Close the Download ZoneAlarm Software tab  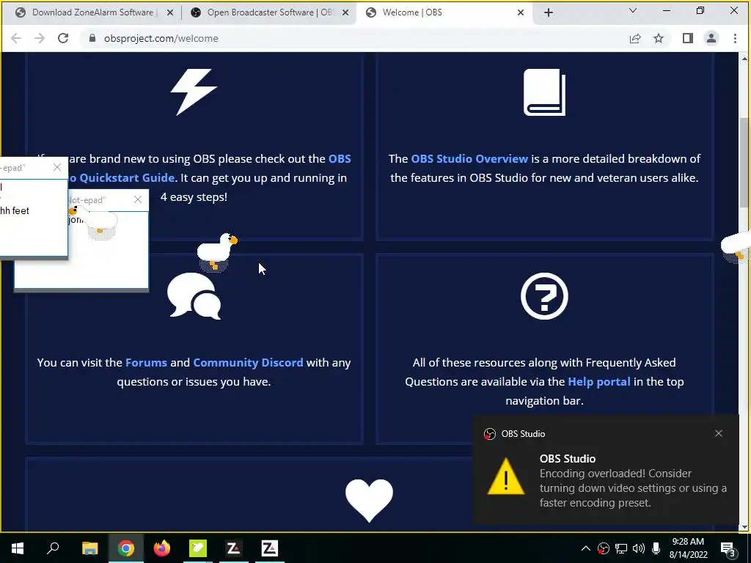tap(170, 13)
